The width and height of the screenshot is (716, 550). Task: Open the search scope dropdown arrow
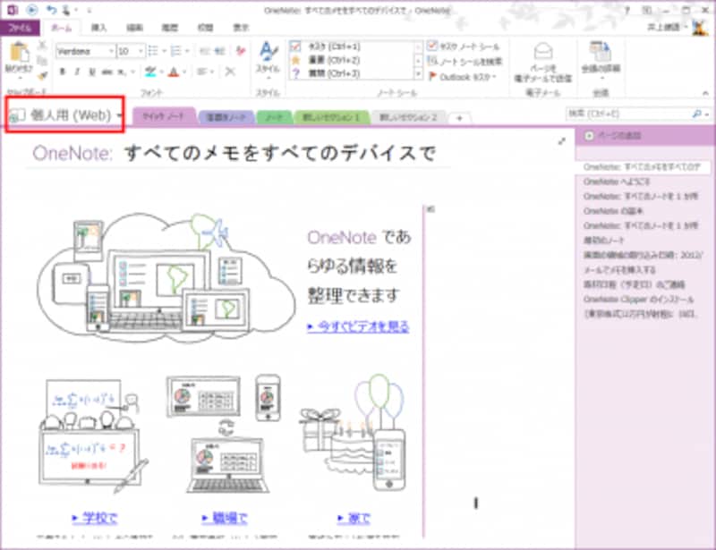pyautogui.click(x=707, y=114)
